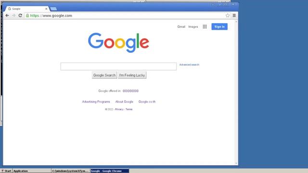
Task: Click the green padlock security icon
Action: [x=27, y=15]
